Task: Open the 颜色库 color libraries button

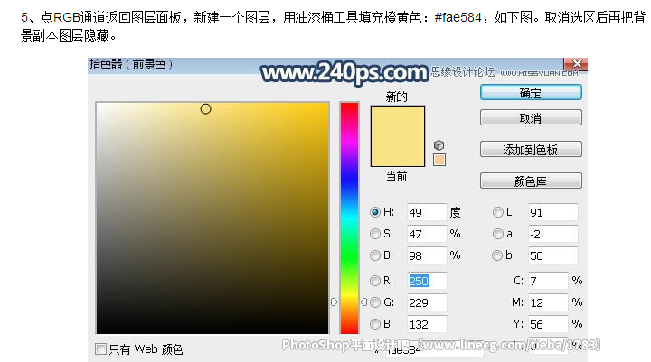Action: [x=531, y=181]
